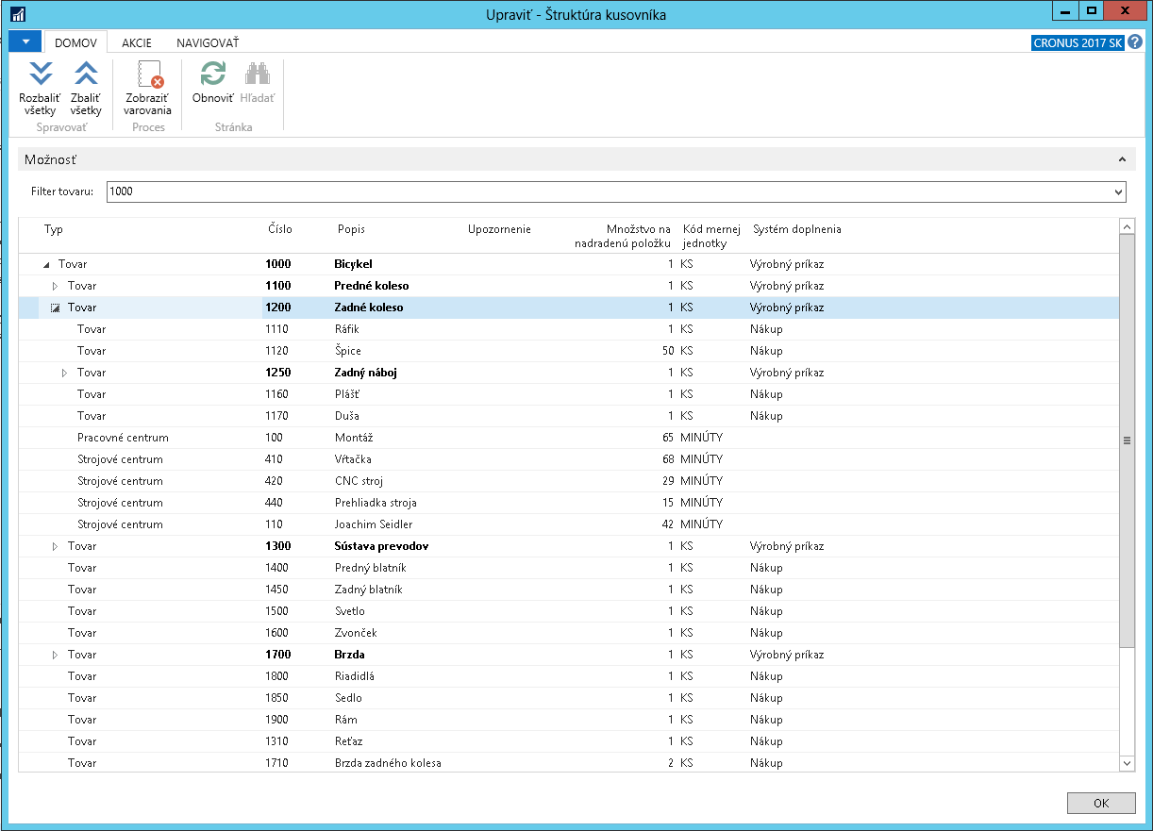Select the Montáž work centre row
The width and height of the screenshot is (1153, 831).
[x=569, y=438]
